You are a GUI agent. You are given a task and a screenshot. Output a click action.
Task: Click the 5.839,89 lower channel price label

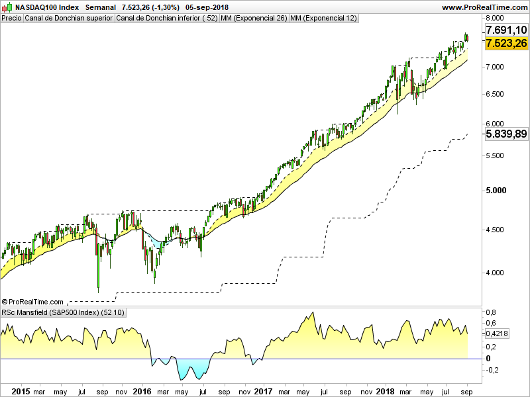pos(506,134)
